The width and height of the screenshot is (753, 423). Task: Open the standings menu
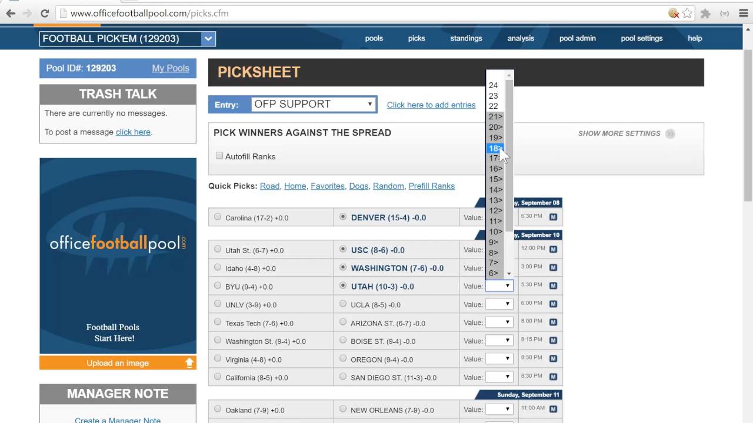(x=466, y=38)
